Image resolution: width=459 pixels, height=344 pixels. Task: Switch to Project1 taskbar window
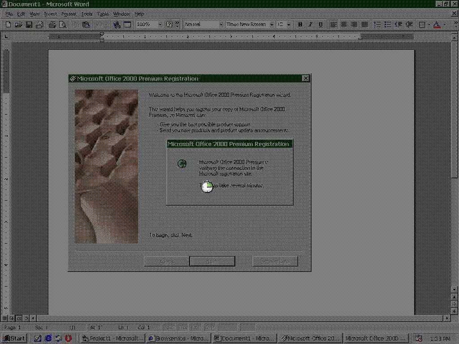click(113, 339)
